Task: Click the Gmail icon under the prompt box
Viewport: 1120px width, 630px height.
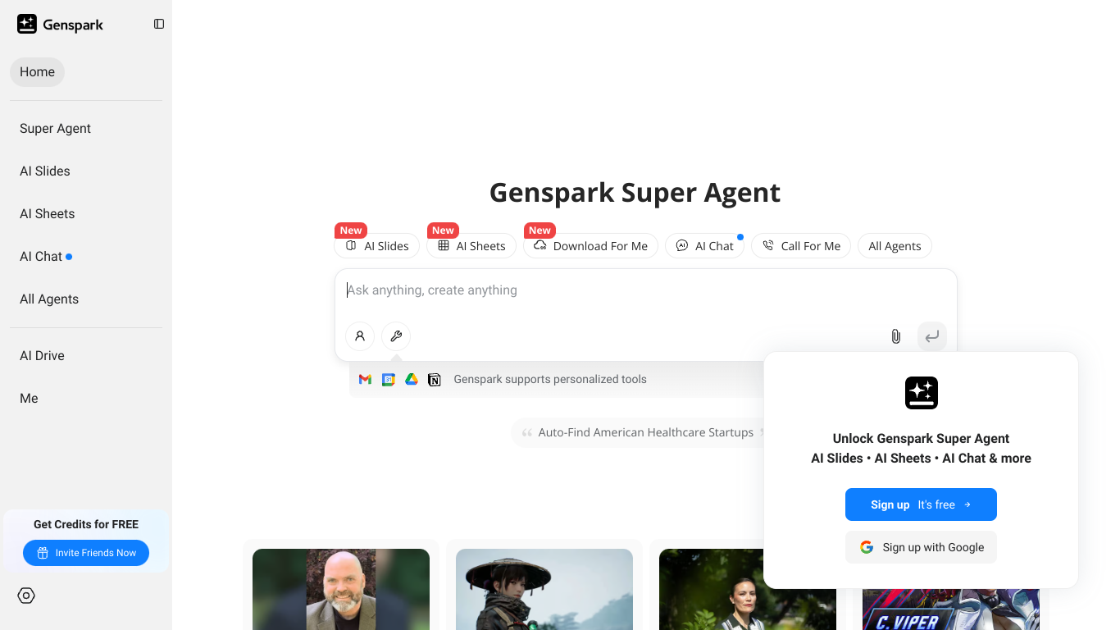Action: point(366,379)
